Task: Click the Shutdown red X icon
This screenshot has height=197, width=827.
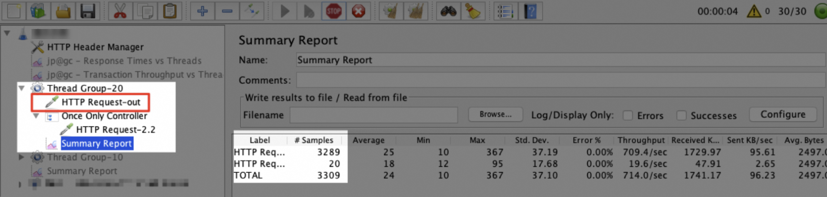Action: (359, 11)
